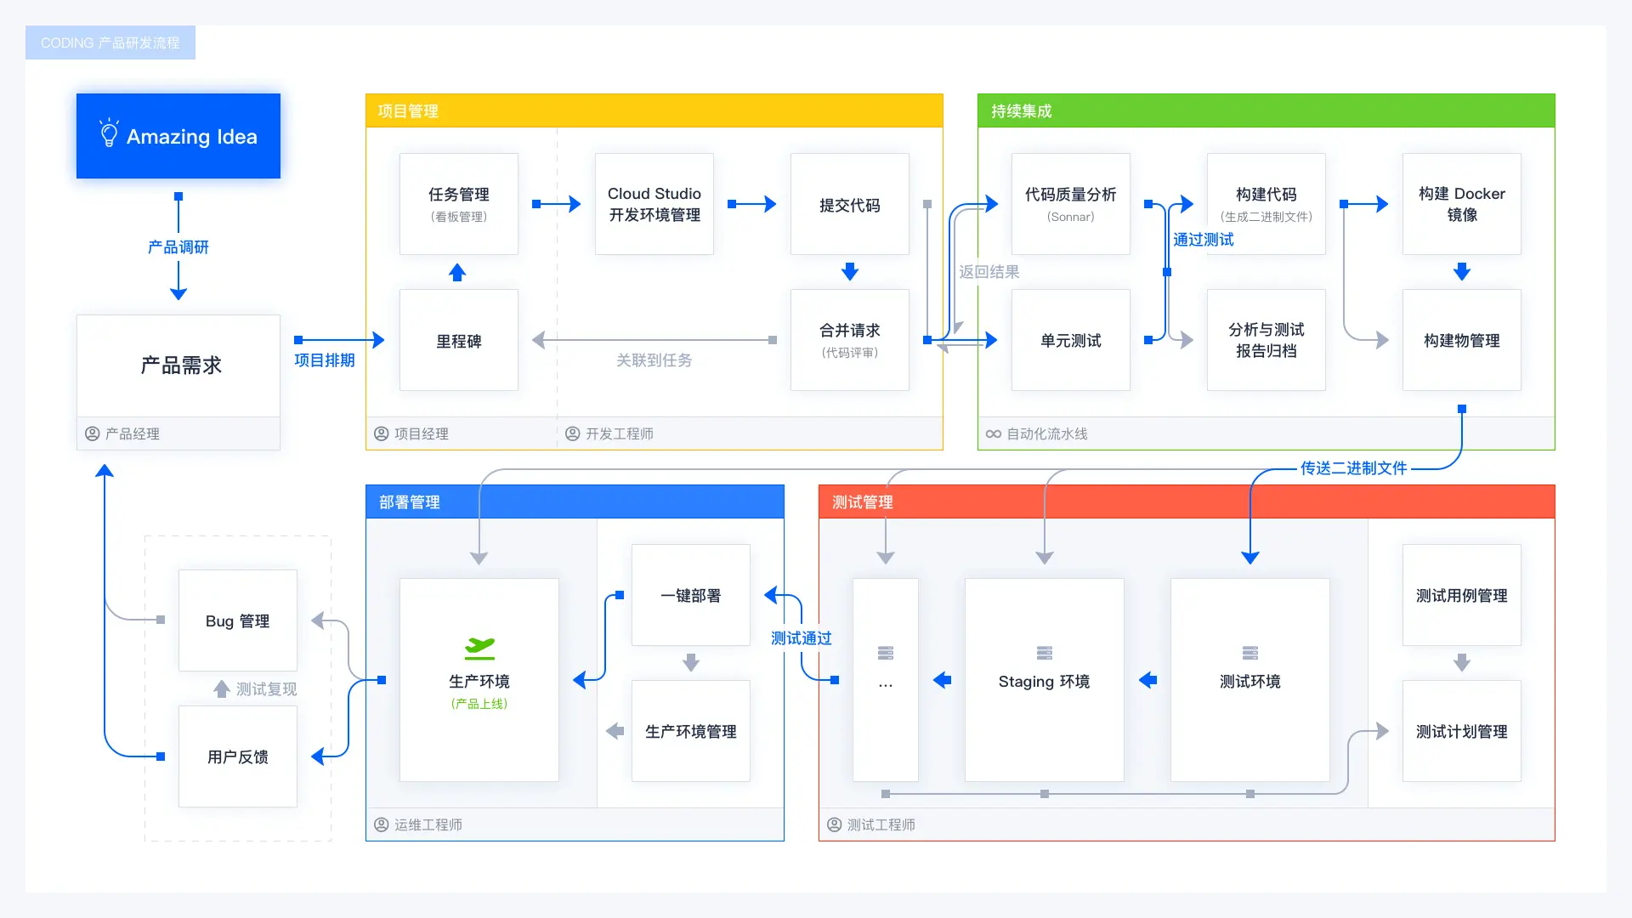The image size is (1632, 918).
Task: Click the ellipsis box in 测试管理 section
Action: pos(886,680)
